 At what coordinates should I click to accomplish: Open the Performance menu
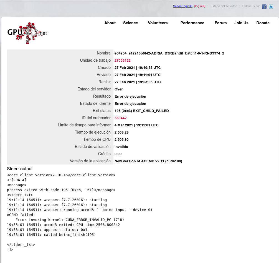192,23
